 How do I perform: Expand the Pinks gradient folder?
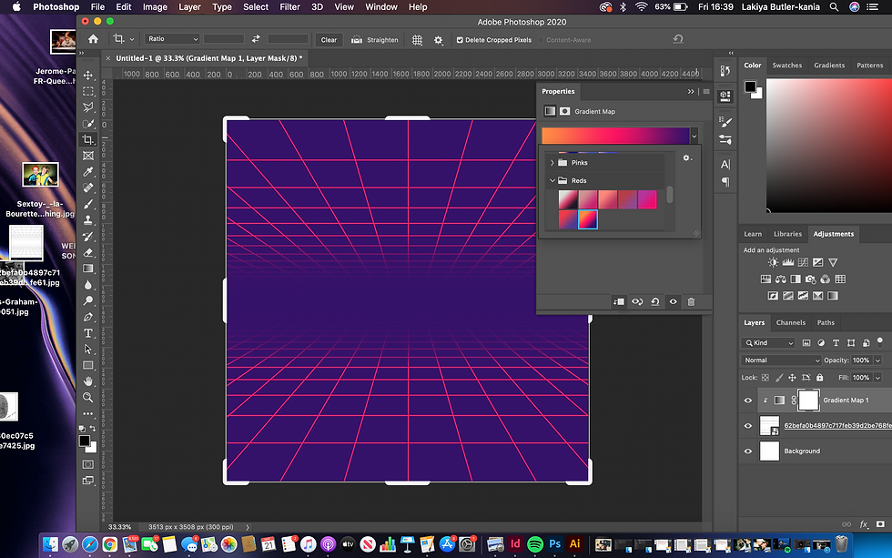[x=552, y=163]
